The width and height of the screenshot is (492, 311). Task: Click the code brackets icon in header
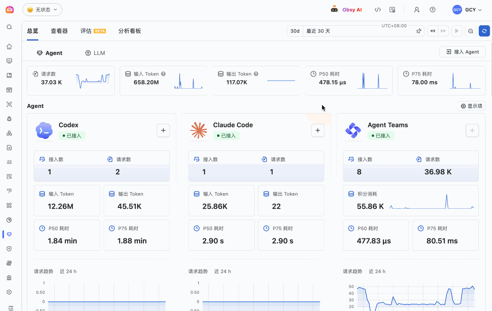(378, 10)
